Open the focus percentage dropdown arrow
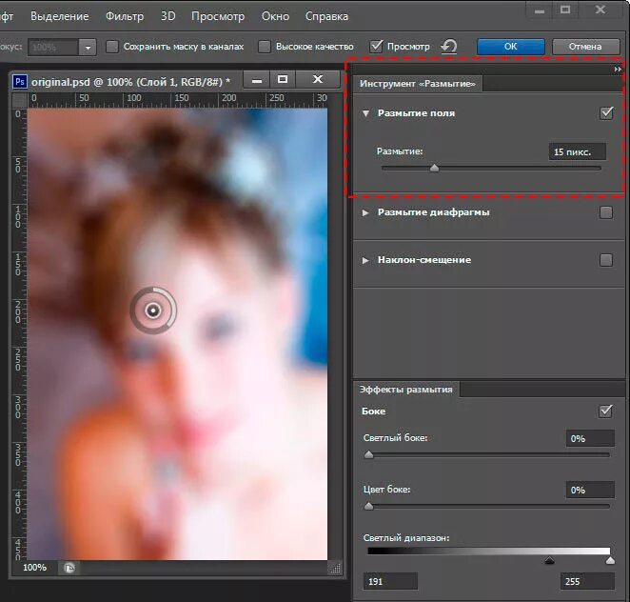 tap(88, 47)
